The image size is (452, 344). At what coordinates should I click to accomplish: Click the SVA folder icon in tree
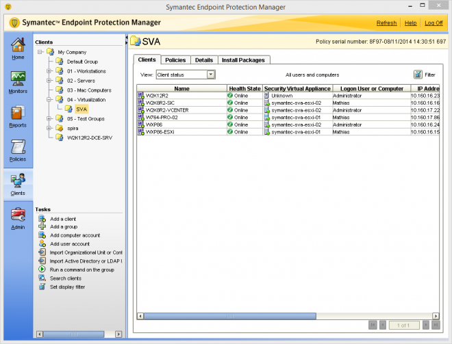click(x=68, y=109)
